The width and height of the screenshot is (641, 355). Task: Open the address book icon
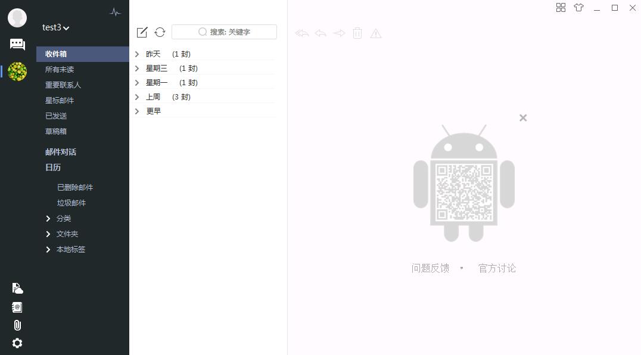click(x=17, y=307)
